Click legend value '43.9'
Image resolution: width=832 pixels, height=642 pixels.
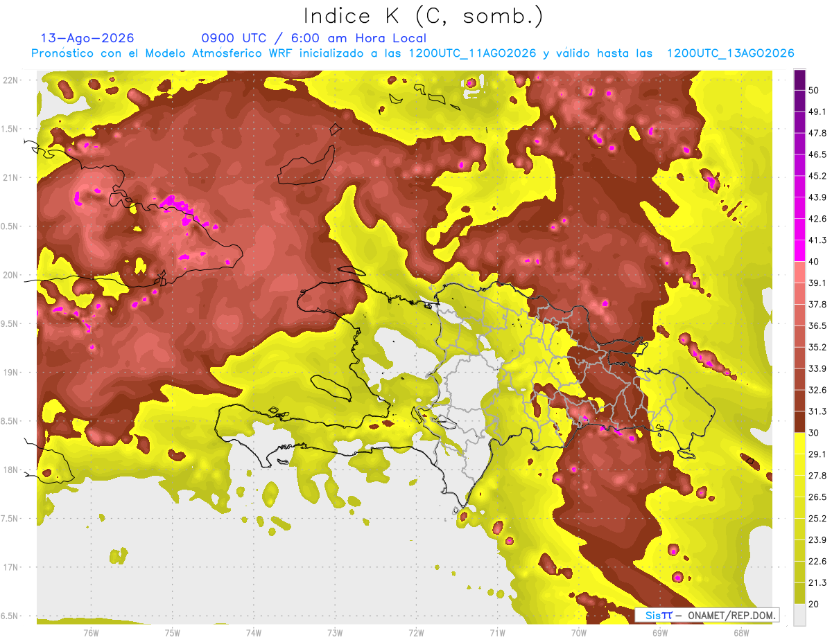click(x=817, y=197)
